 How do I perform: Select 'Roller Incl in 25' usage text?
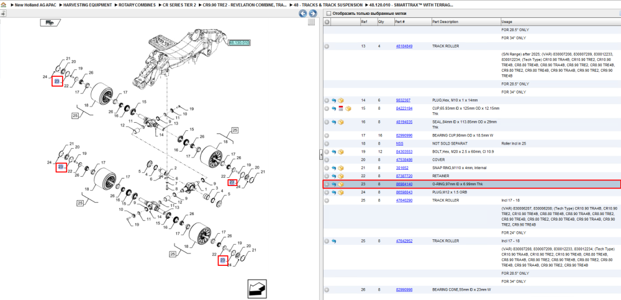coord(514,144)
